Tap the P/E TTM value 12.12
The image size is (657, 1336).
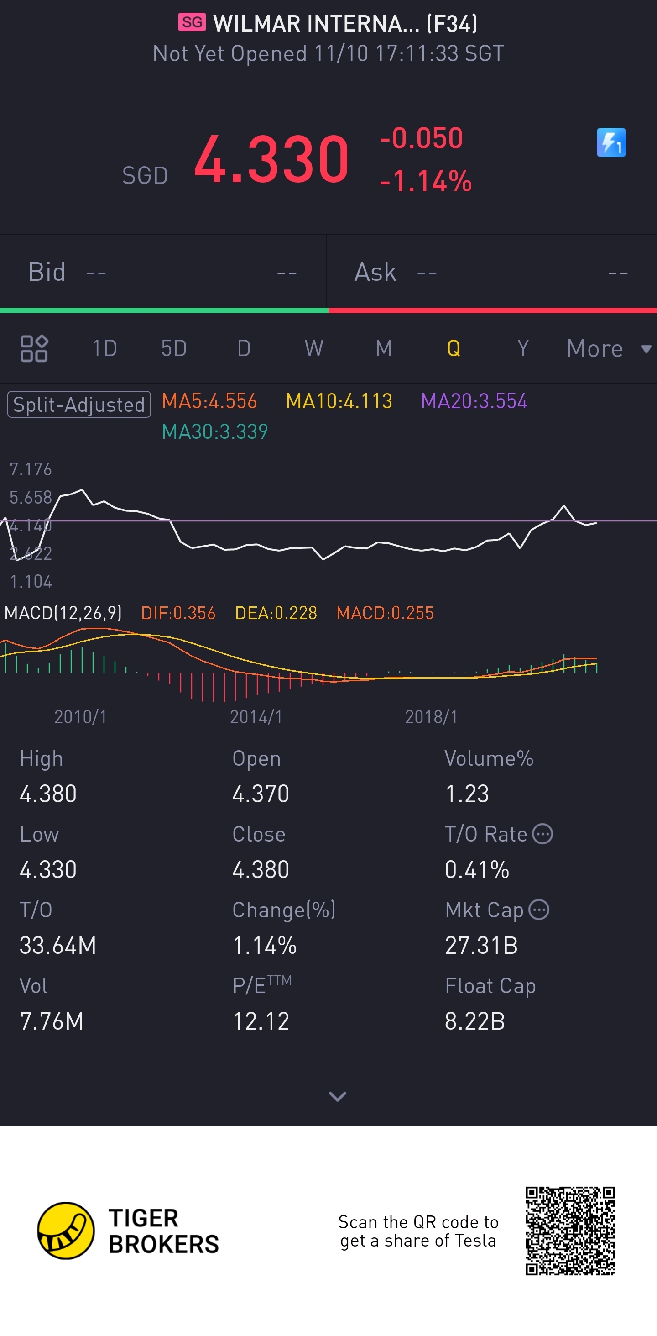pyautogui.click(x=261, y=1021)
